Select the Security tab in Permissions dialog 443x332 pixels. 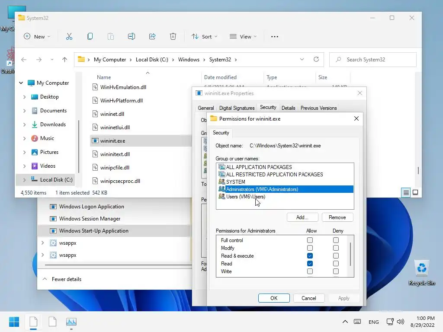click(221, 133)
